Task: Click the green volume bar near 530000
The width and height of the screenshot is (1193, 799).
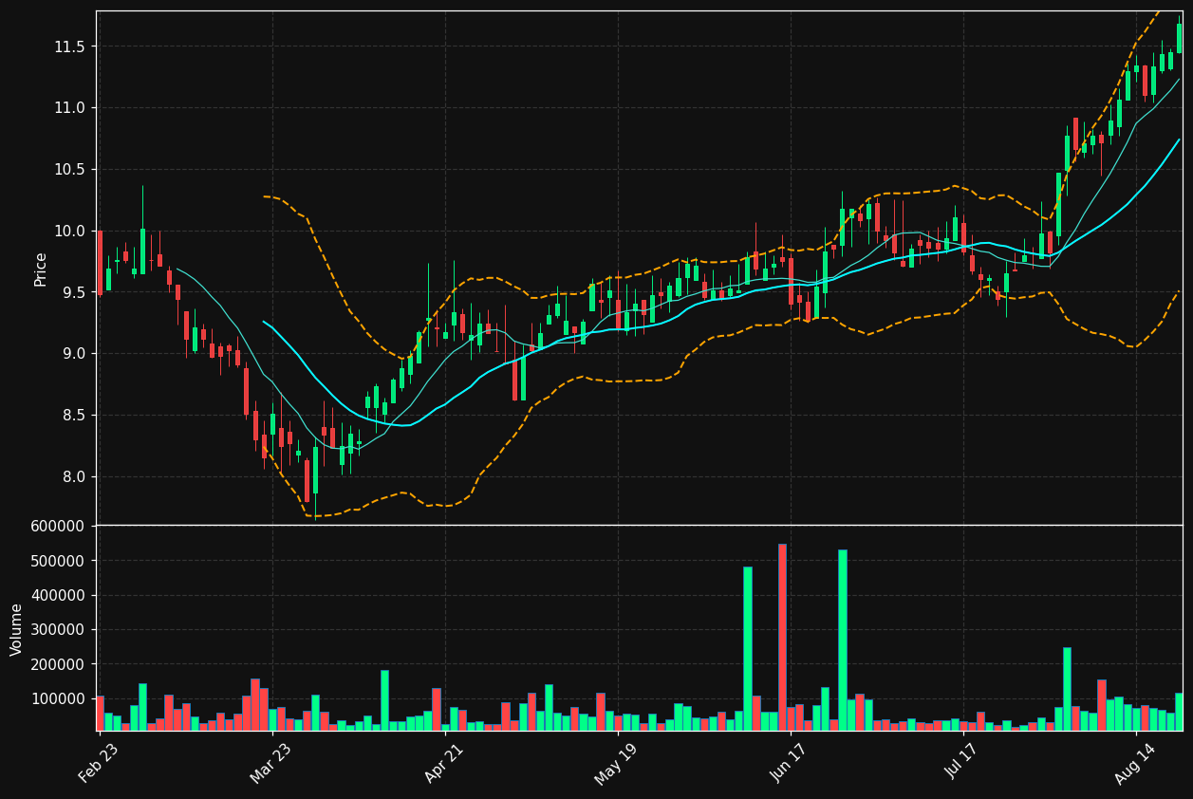Action: [843, 640]
